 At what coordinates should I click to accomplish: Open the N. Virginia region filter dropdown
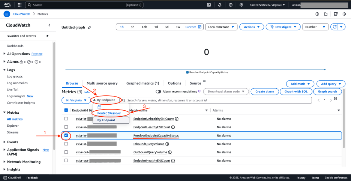tap(76, 100)
